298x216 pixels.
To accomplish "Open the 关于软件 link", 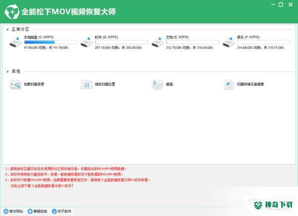I will pyautogui.click(x=65, y=211).
